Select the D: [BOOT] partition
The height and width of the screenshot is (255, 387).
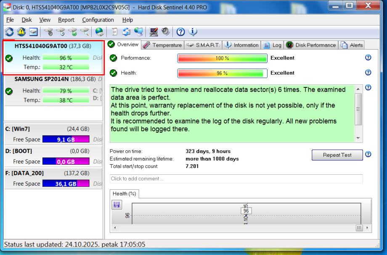pyautogui.click(x=53, y=156)
